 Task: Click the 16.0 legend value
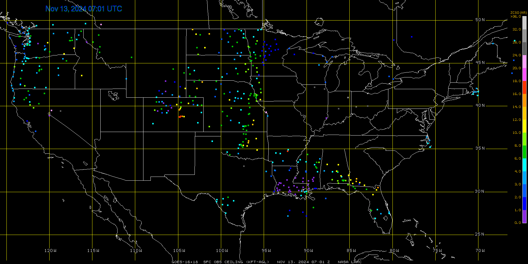click(x=517, y=94)
